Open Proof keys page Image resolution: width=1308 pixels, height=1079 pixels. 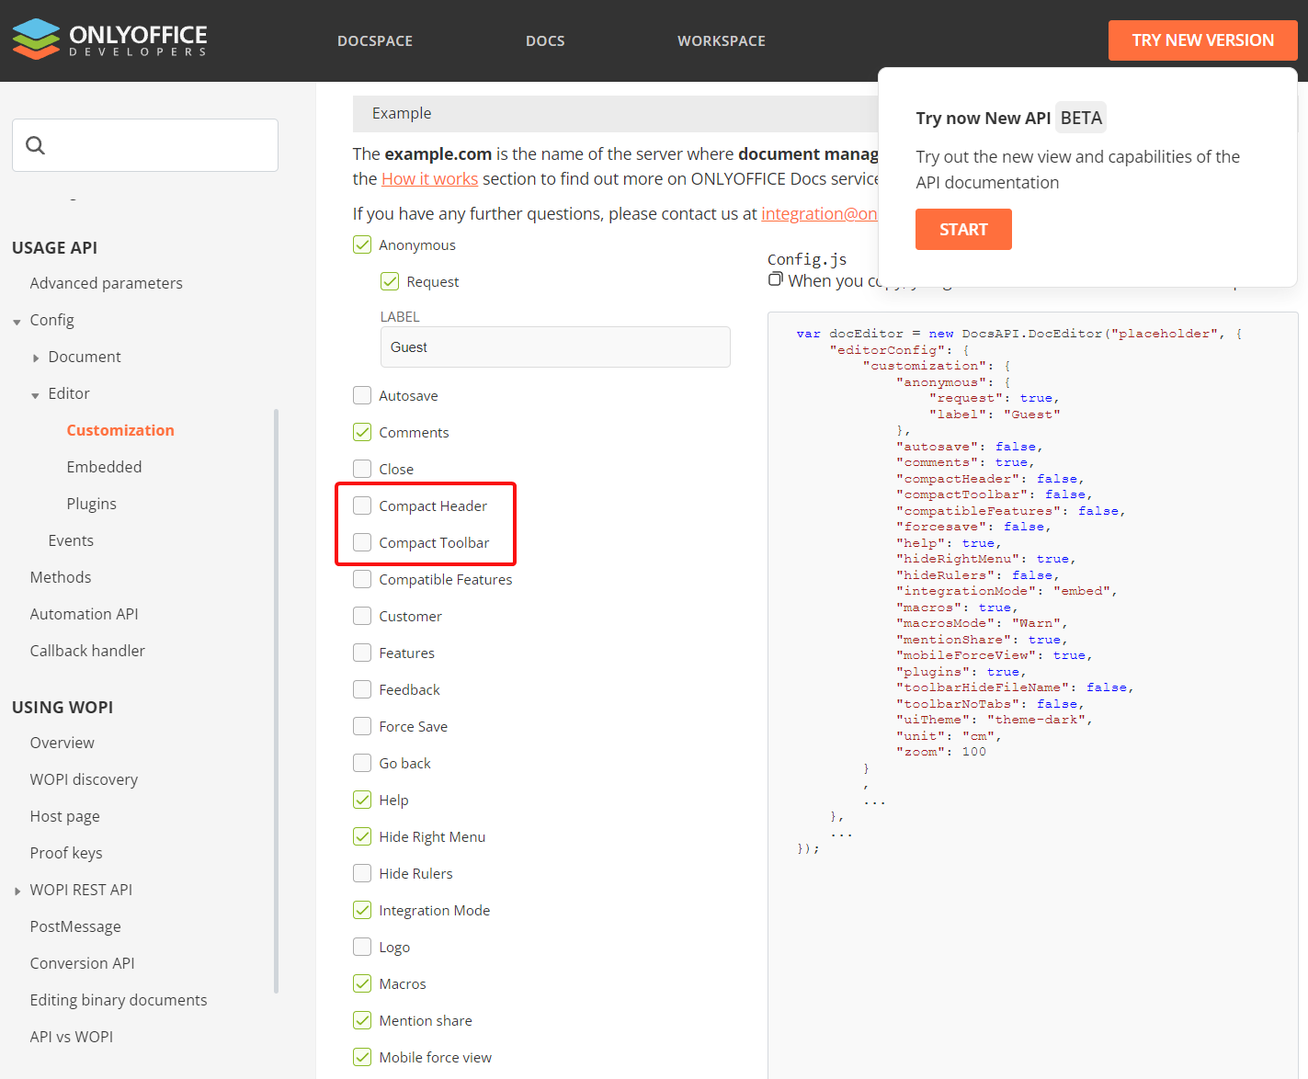tap(66, 853)
